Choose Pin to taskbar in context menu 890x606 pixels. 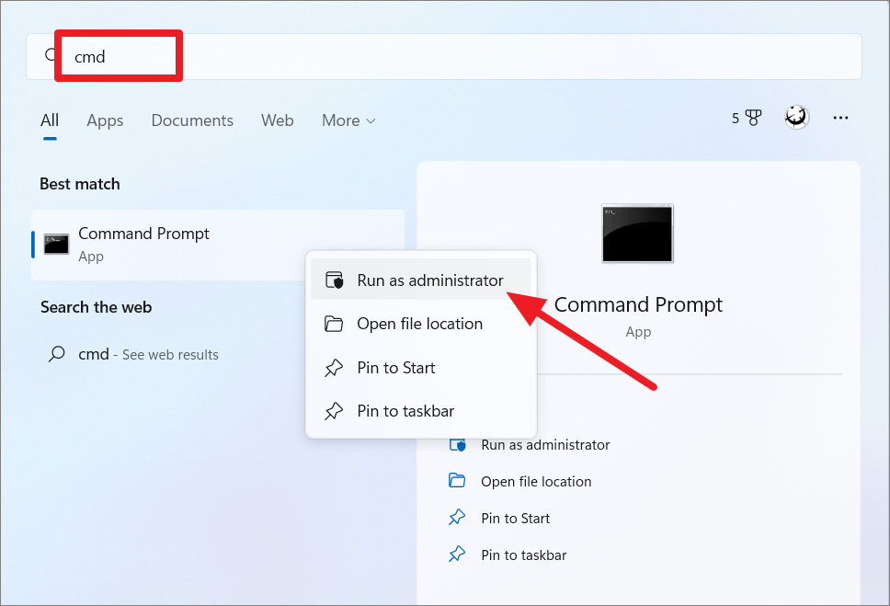(x=421, y=411)
